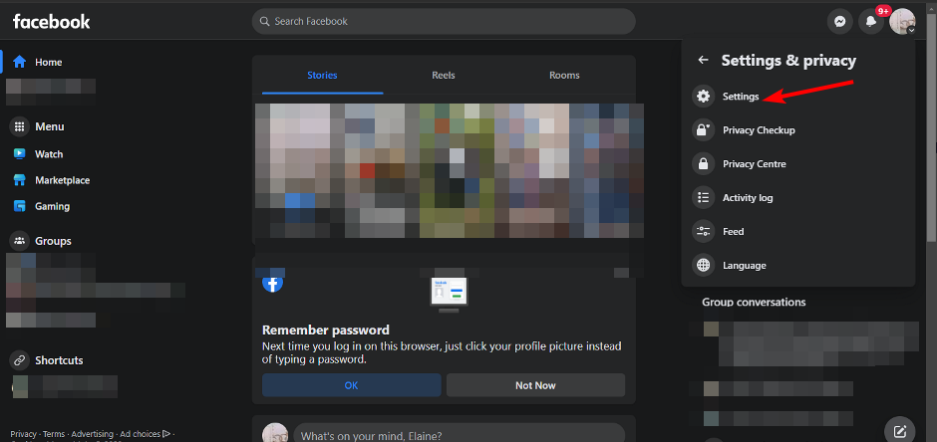Click the Feed sliders icon

click(704, 231)
